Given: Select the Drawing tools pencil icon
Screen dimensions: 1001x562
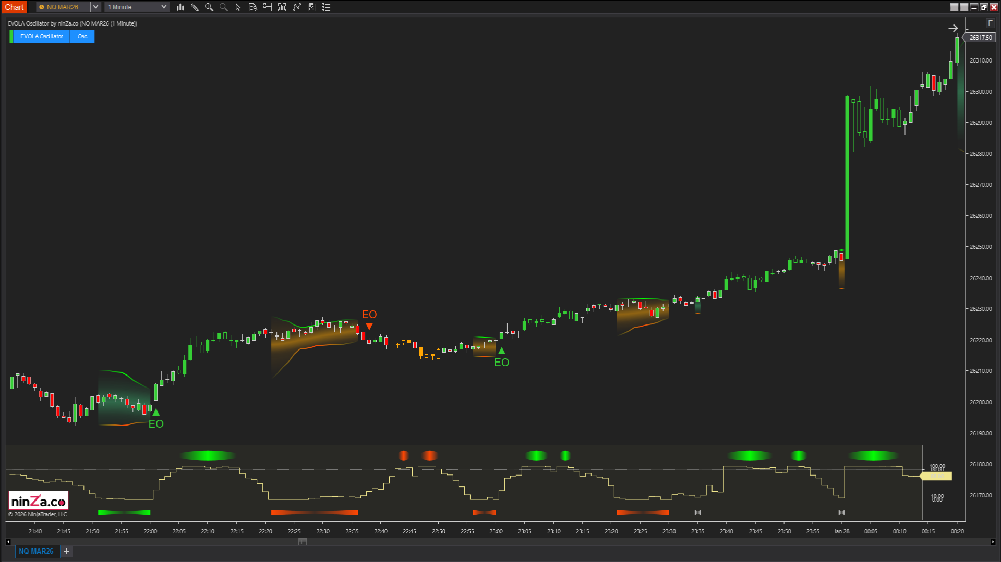Looking at the screenshot, I should [195, 7].
